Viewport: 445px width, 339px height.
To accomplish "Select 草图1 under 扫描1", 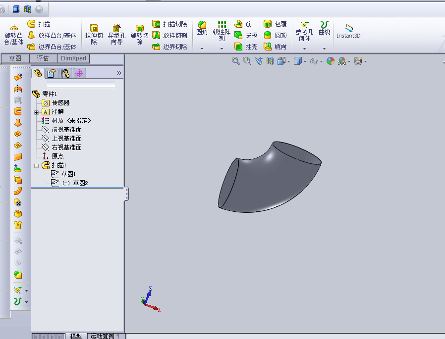I will 63,174.
